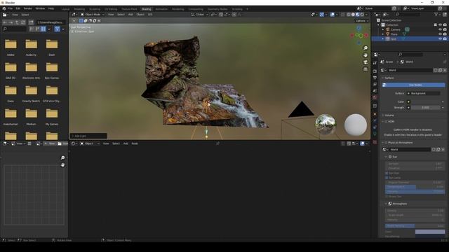Click the viewport Object menu button

click(x=140, y=15)
